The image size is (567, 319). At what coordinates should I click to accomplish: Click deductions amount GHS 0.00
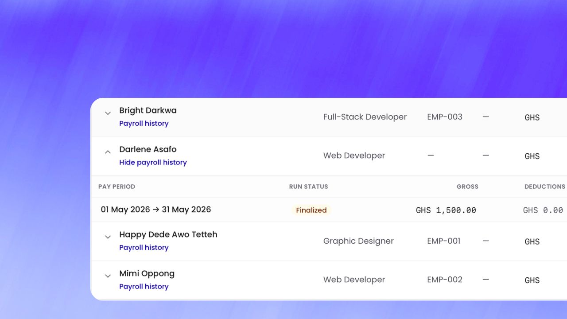click(x=543, y=210)
